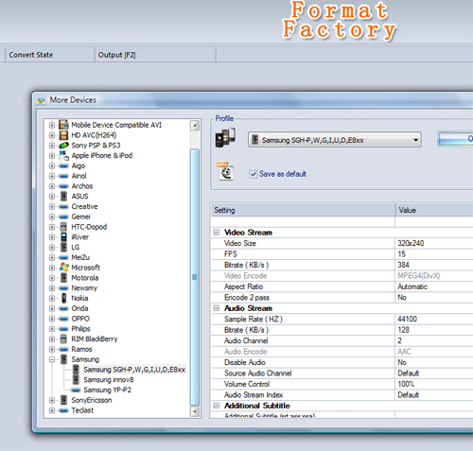Click the Audio Stream Index setting row
The height and width of the screenshot is (451, 473).
point(342,395)
